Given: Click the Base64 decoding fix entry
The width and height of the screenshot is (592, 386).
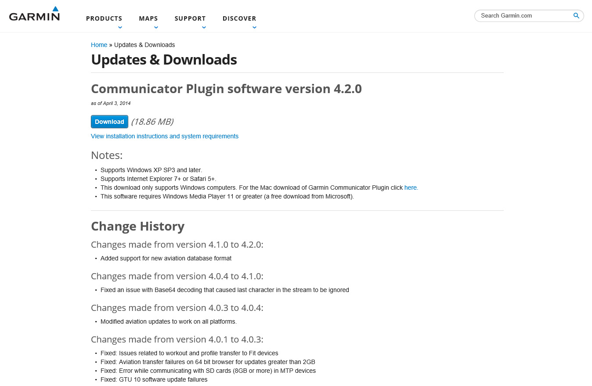Looking at the screenshot, I should (x=225, y=290).
